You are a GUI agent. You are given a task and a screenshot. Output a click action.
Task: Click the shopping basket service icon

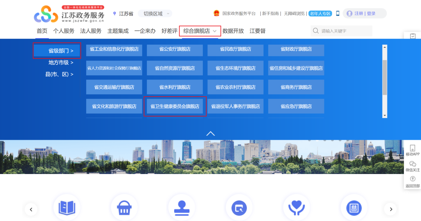pyautogui.click(x=124, y=208)
